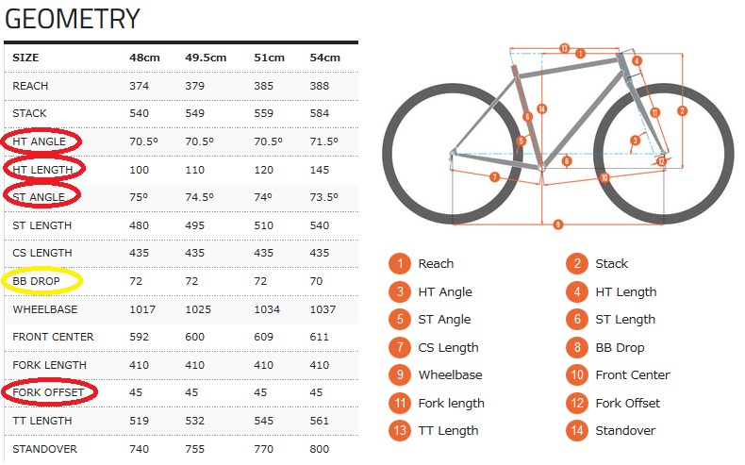Image resolution: width=745 pixels, height=465 pixels.
Task: Click the 1037 wheelbase value for 54cm
Action: tap(323, 309)
